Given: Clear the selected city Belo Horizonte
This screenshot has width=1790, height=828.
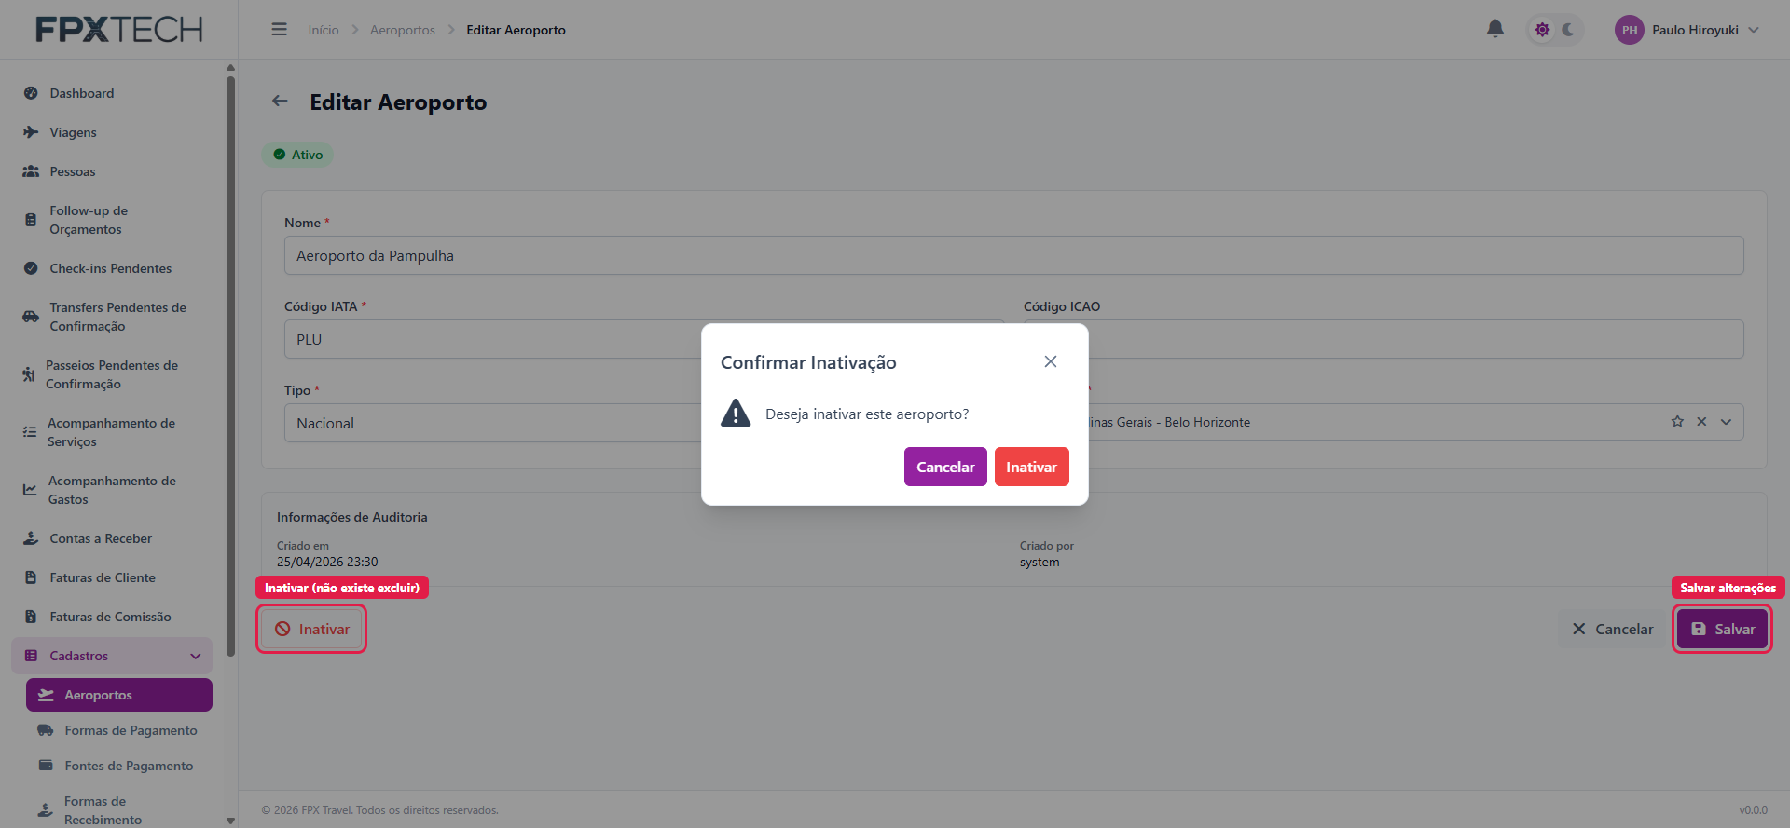Looking at the screenshot, I should pos(1701,422).
